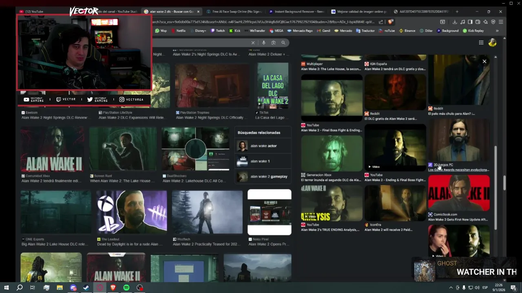Open the Wccftech flashlight image
Screen dimensions: 522x293
click(x=207, y=212)
